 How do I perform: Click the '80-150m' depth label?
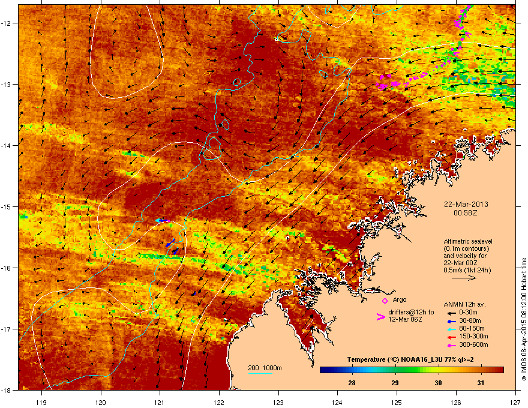pyautogui.click(x=472, y=328)
